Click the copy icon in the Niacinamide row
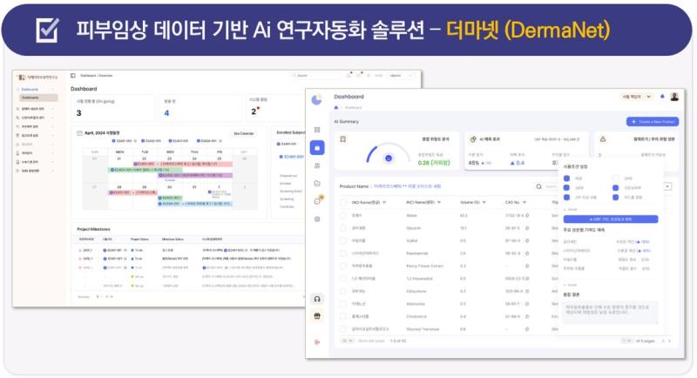Screen dimensions: 697x378 (527, 253)
